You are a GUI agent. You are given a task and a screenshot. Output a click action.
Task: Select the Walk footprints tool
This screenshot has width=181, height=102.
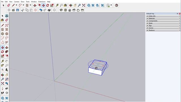click(x=3, y=93)
